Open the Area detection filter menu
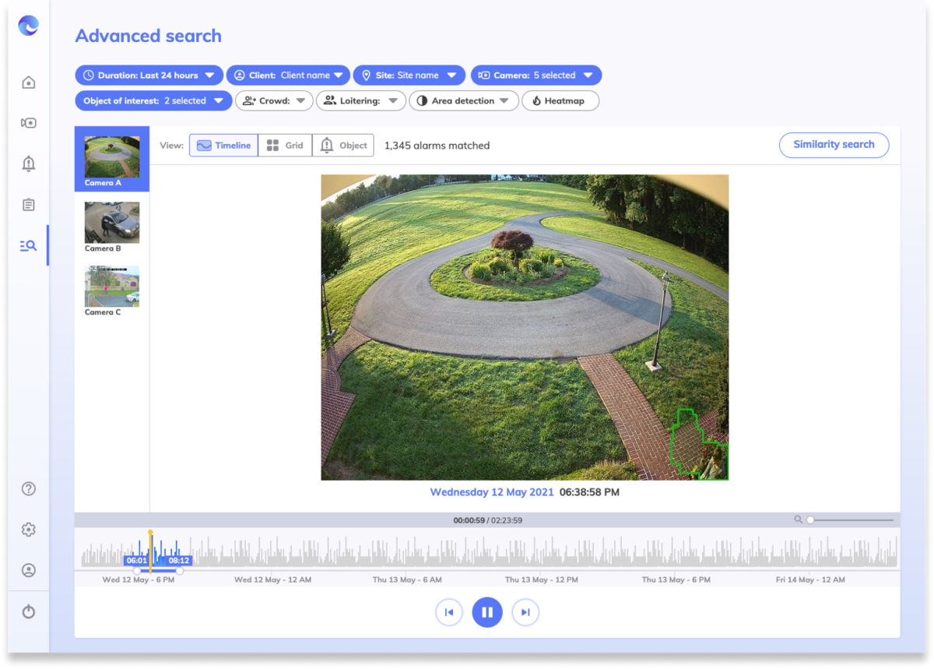The height and width of the screenshot is (669, 934). click(463, 101)
